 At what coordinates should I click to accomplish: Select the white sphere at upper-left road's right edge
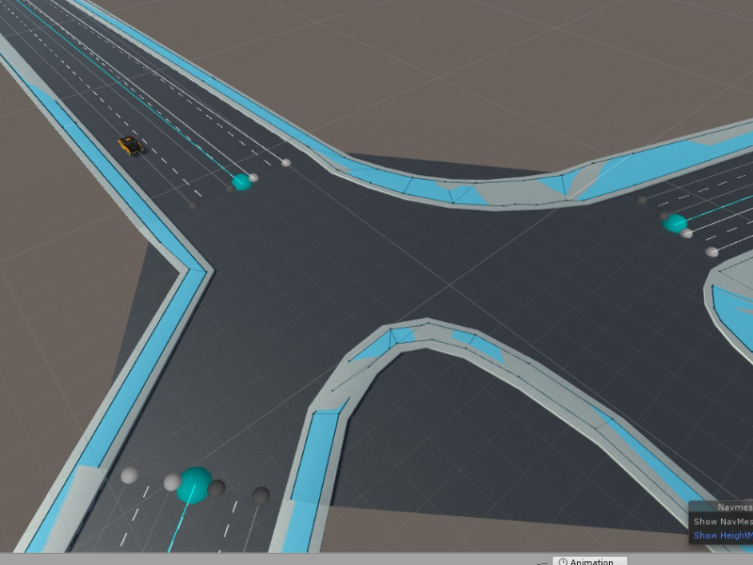coord(286,162)
